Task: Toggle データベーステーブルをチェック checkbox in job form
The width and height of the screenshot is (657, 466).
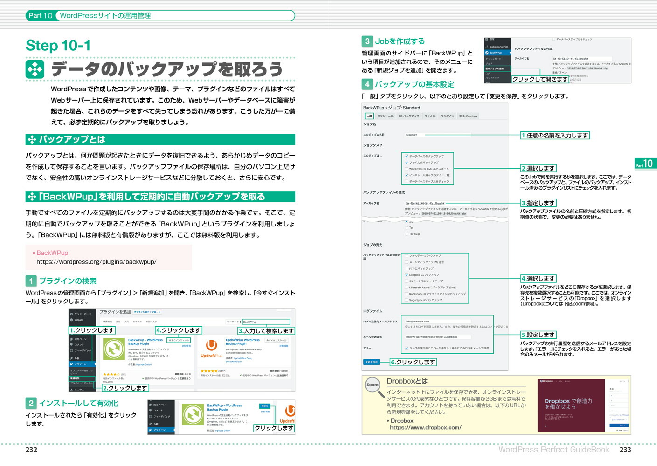Action: (x=407, y=181)
